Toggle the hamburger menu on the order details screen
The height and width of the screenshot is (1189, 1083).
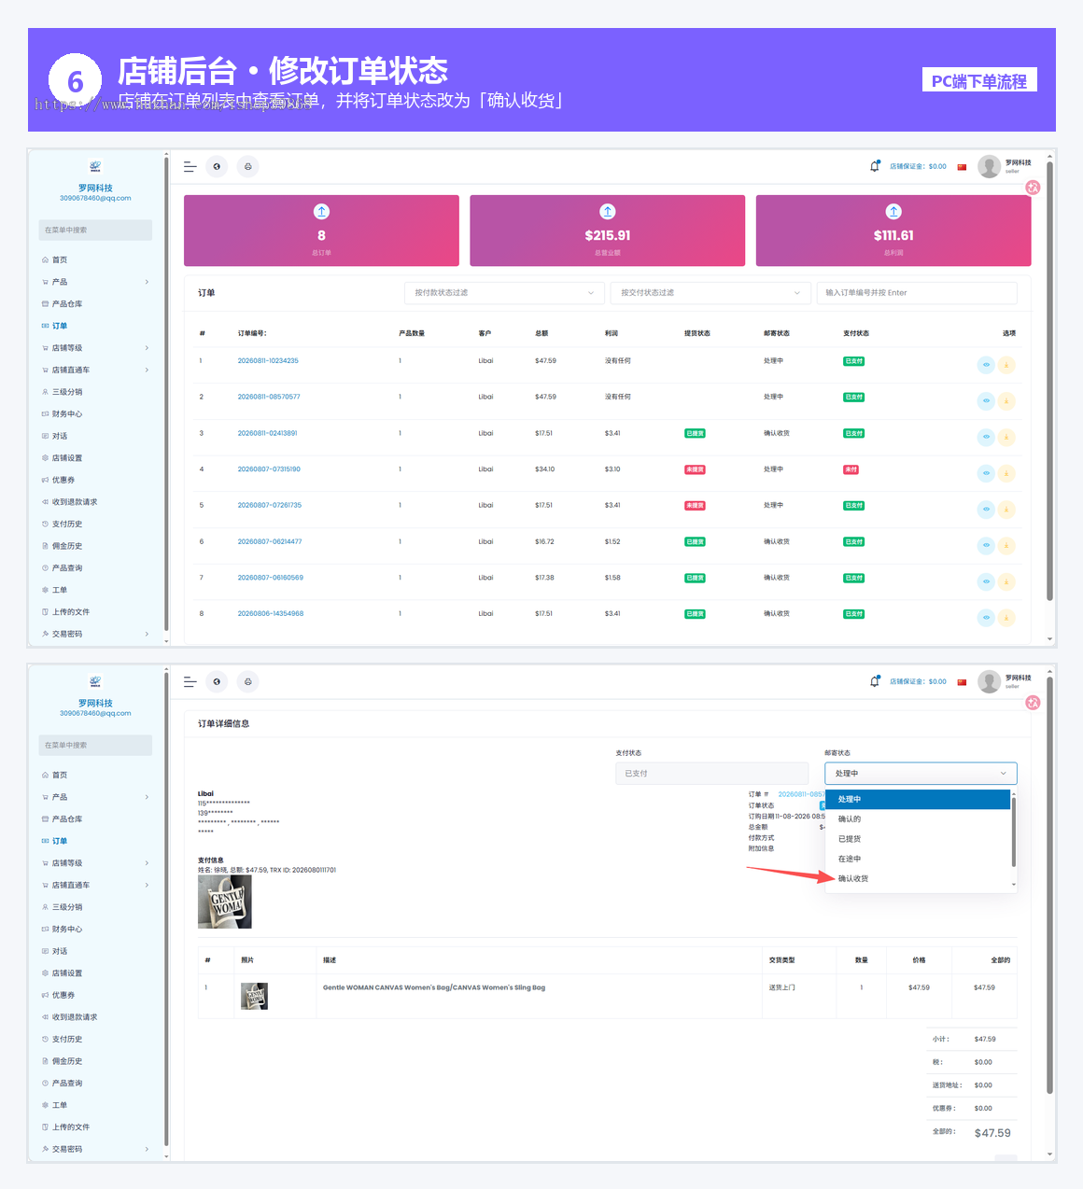(x=190, y=682)
